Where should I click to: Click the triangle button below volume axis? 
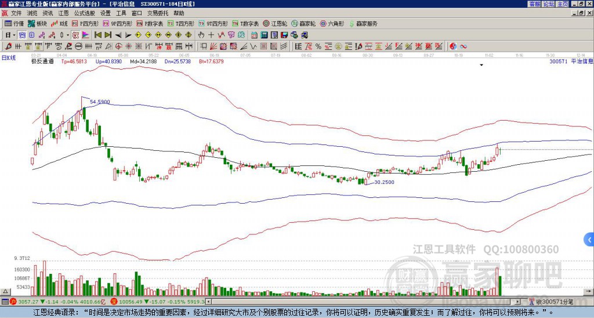(x=5, y=291)
